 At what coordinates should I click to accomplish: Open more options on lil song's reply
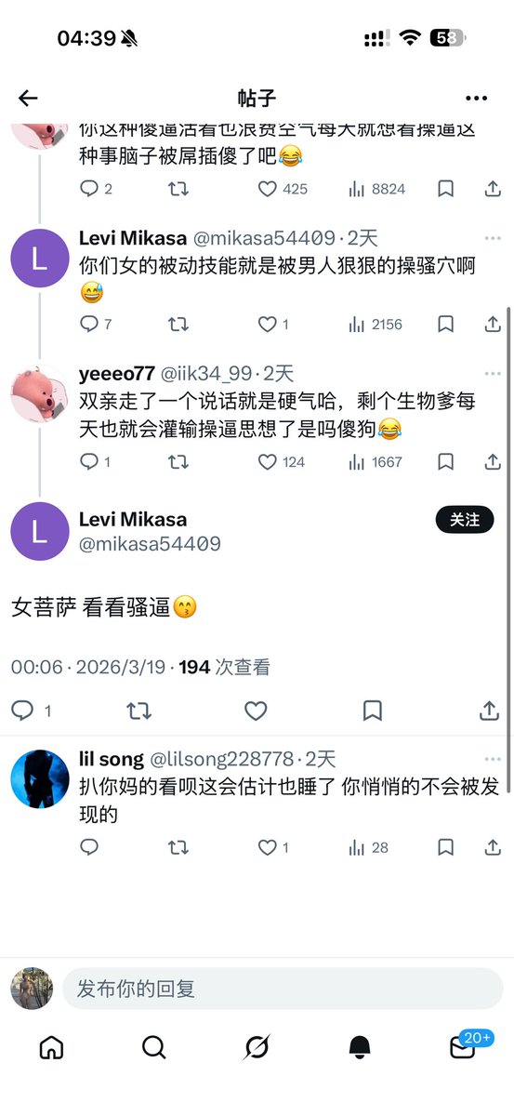click(x=492, y=758)
